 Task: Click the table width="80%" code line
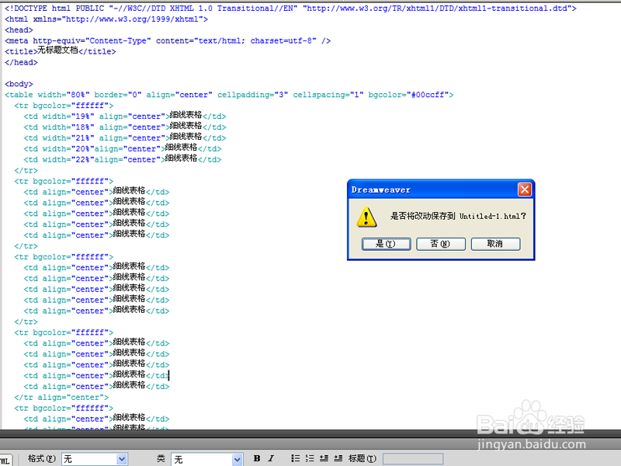tap(229, 95)
